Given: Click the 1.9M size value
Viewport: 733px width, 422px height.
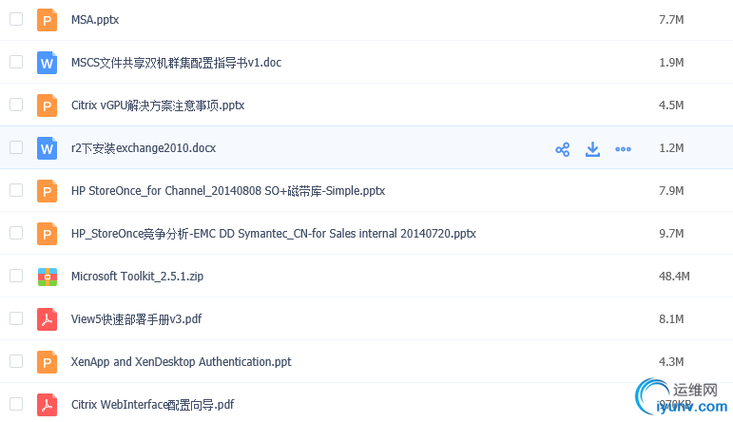Looking at the screenshot, I should coord(671,63).
